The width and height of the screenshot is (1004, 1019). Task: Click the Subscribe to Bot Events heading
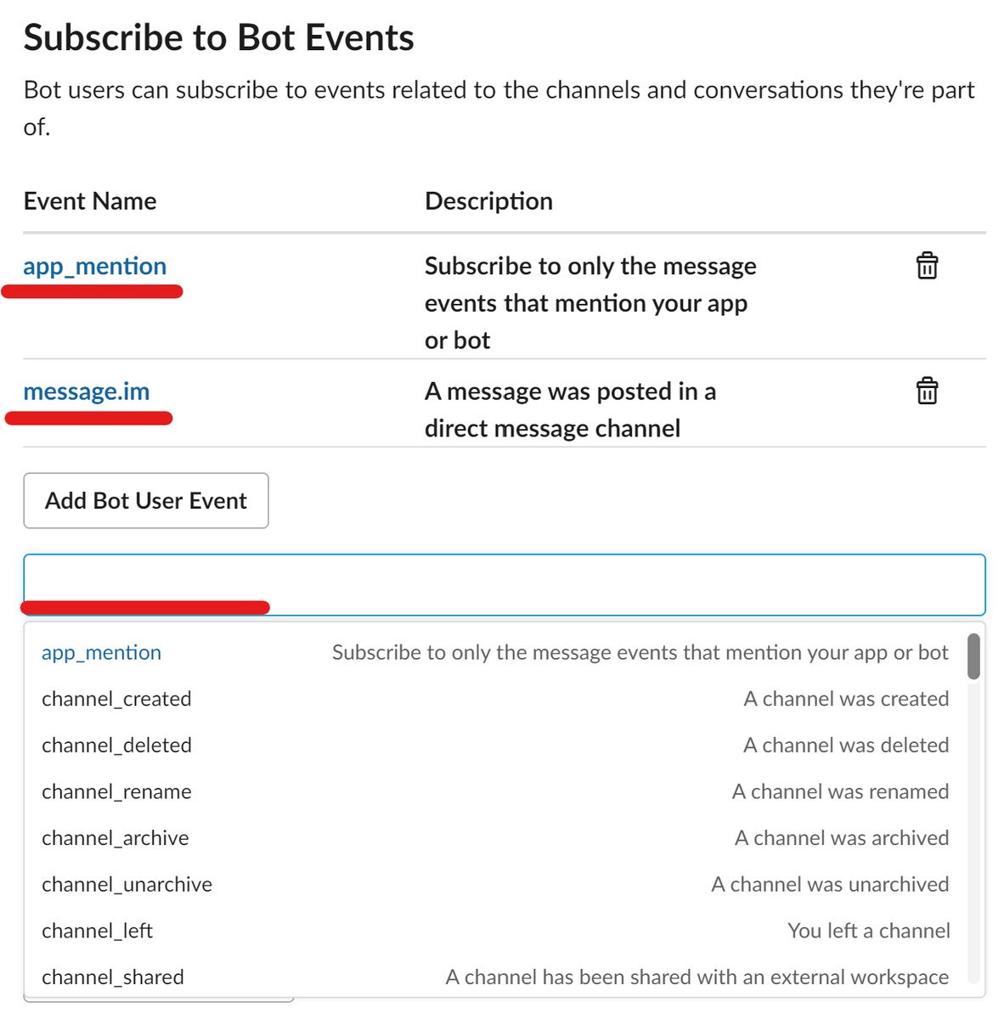tap(219, 37)
